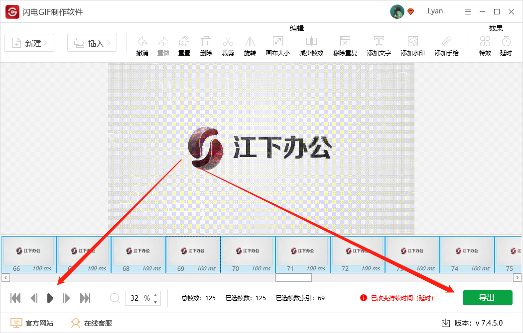This screenshot has width=523, height=333.
Task: Click the 江下办公 logo preview canvas
Action: tap(261, 148)
